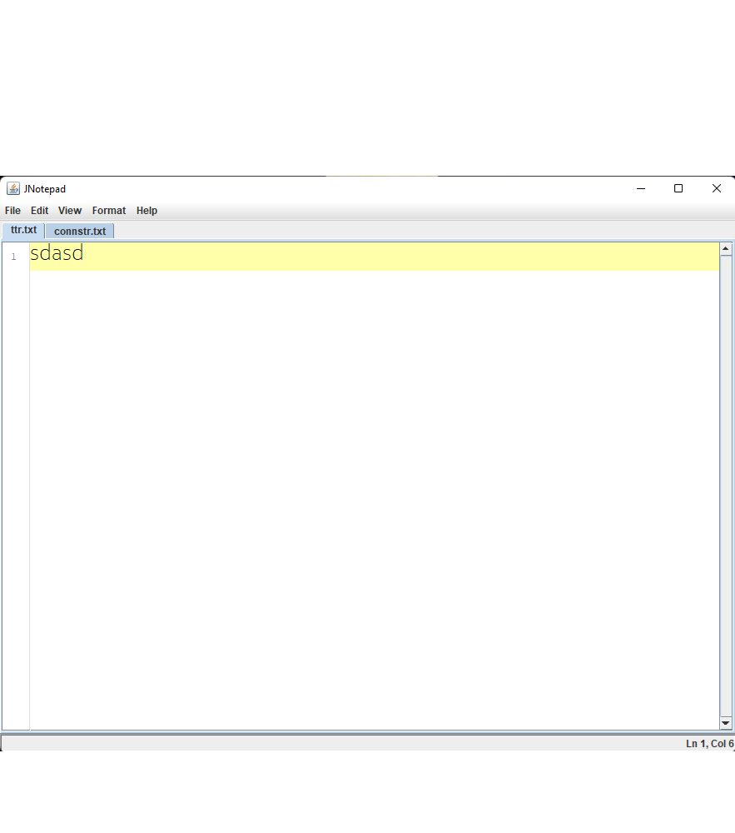
Task: Click the yellow highlighted line after the text
Action: tap(400, 256)
